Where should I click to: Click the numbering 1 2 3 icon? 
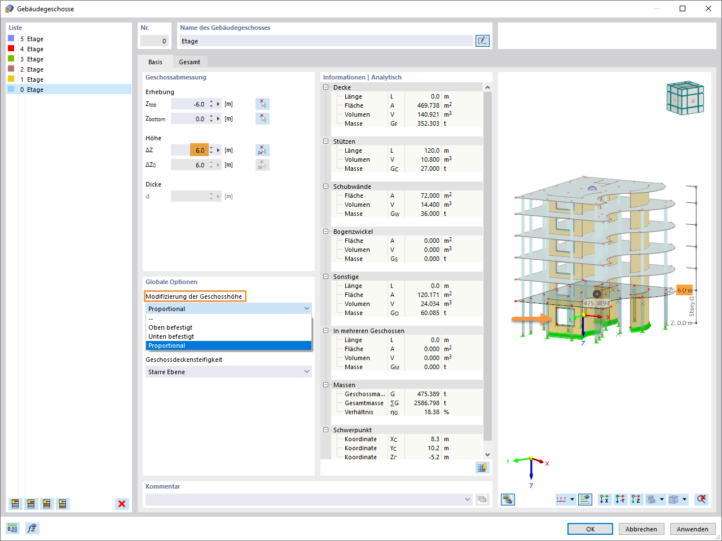tap(562, 499)
